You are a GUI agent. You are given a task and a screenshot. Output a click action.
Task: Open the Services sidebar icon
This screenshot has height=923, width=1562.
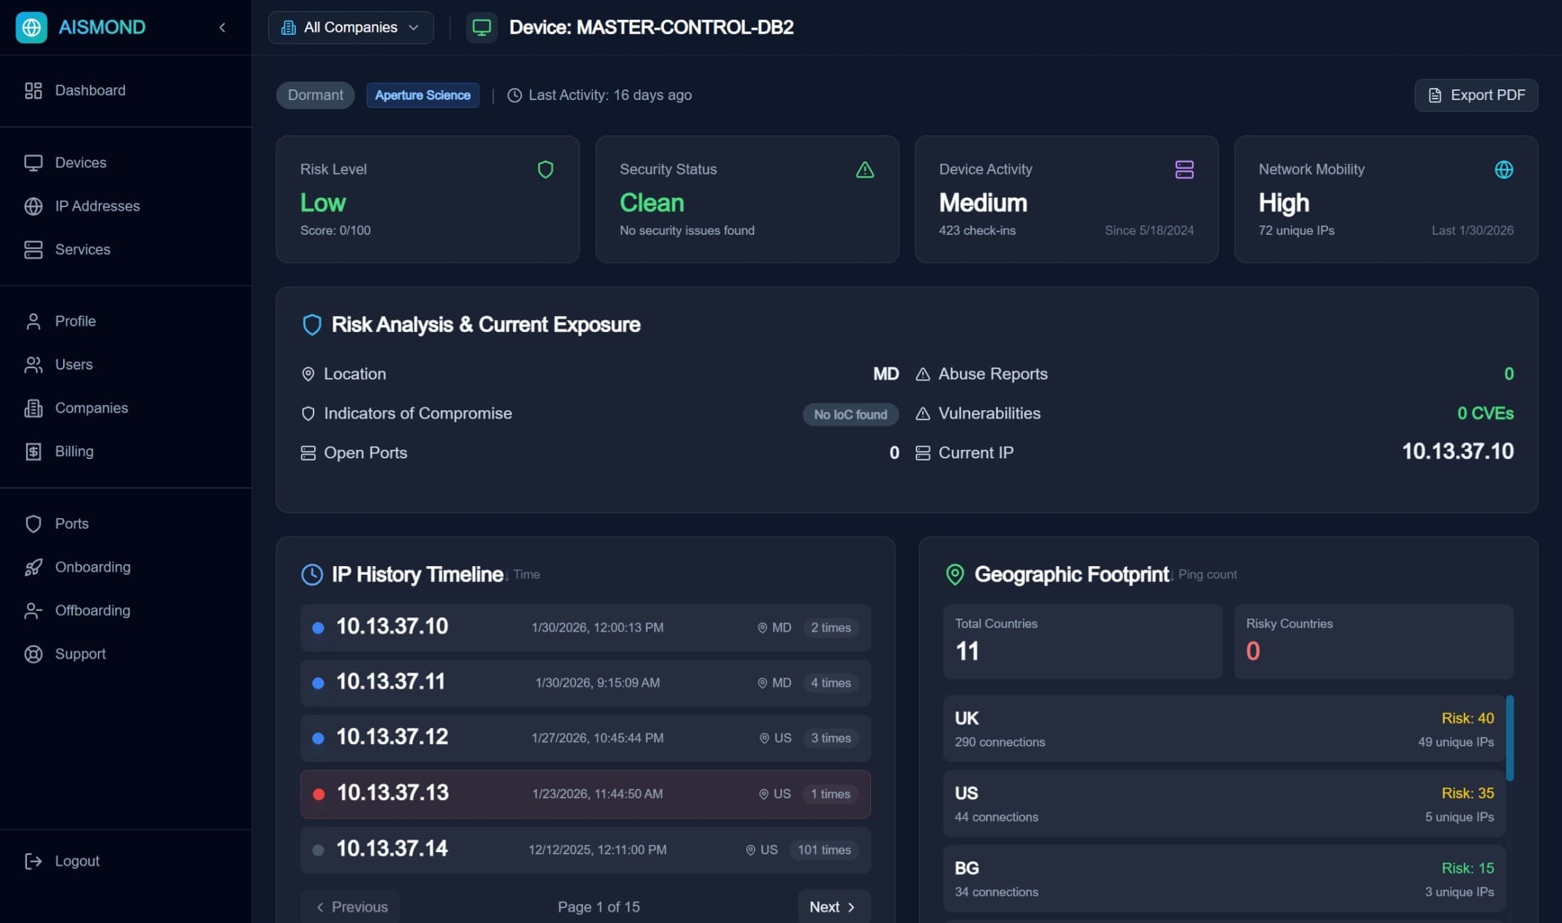pyautogui.click(x=33, y=249)
